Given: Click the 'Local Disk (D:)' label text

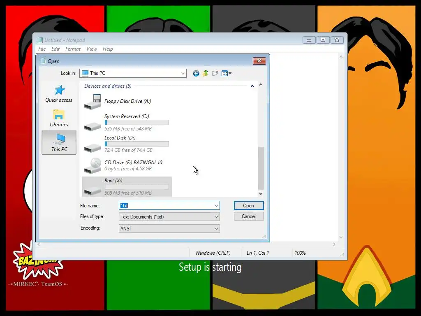Looking at the screenshot, I should pos(120,138).
